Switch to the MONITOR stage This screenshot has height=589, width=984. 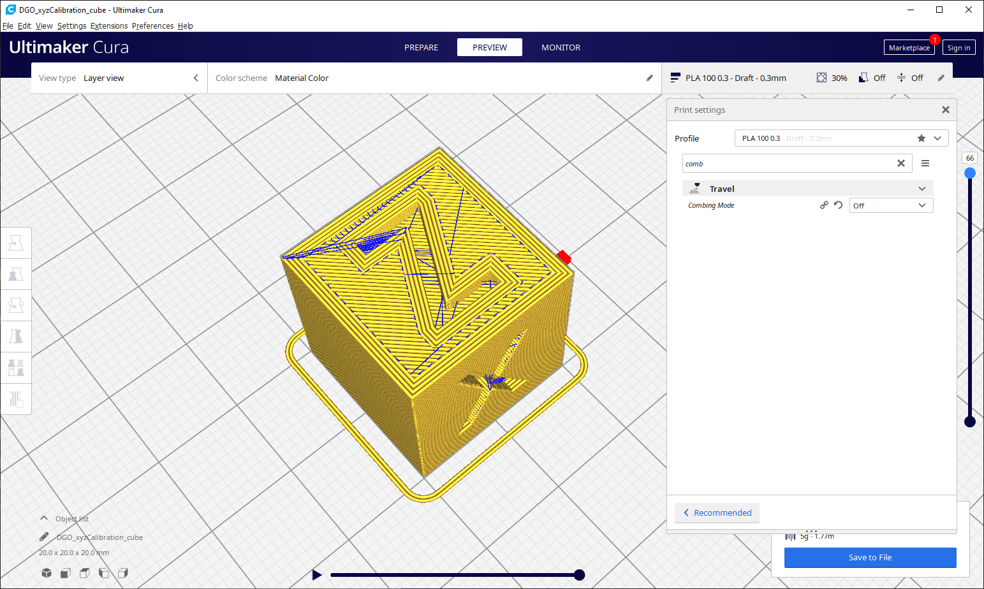[561, 47]
